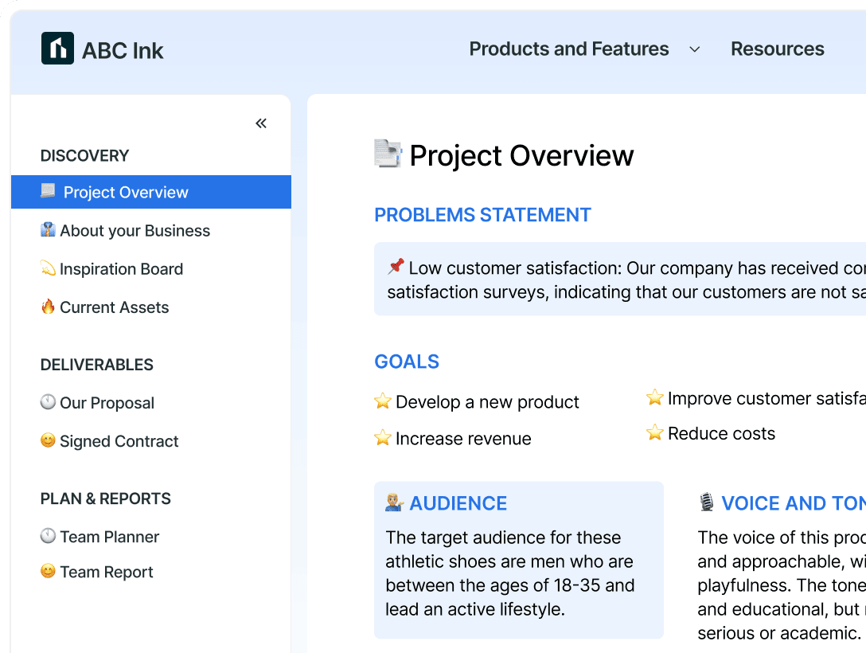Click the Signed Contract smiley icon
866x653 pixels.
(x=48, y=440)
